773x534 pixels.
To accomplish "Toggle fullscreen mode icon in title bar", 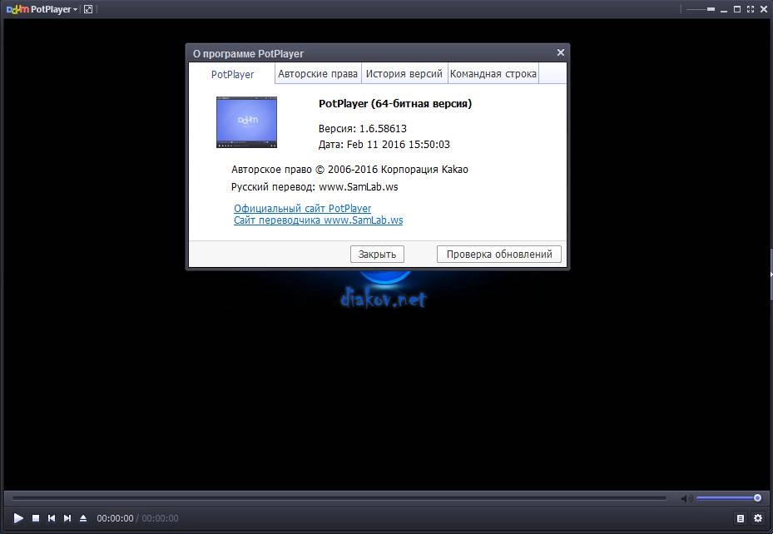I will point(751,9).
